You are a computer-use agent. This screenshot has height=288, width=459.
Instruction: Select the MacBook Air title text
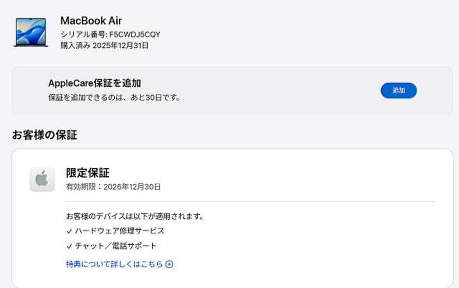pos(91,20)
